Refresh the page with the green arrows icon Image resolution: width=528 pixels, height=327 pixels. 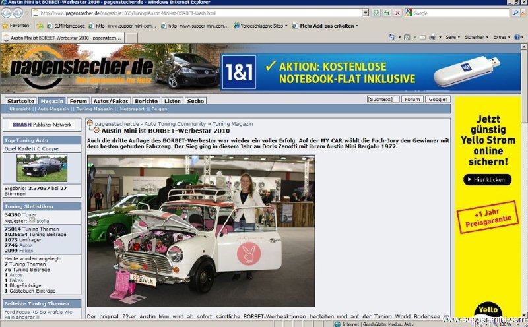(387, 13)
